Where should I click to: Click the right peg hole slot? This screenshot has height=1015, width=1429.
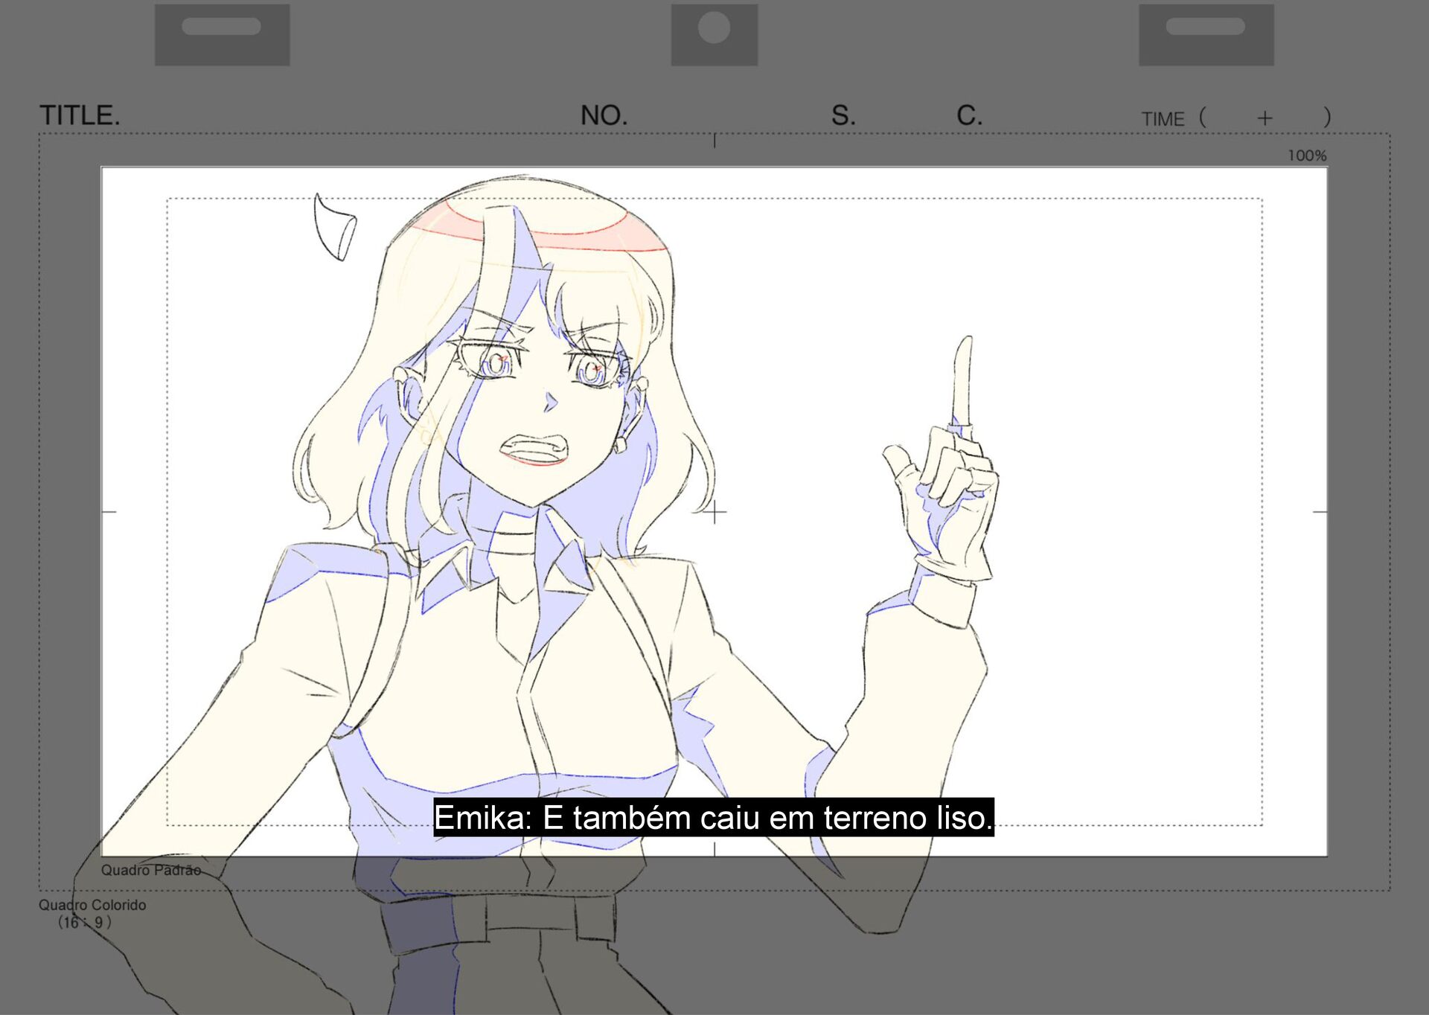pos(1205,27)
